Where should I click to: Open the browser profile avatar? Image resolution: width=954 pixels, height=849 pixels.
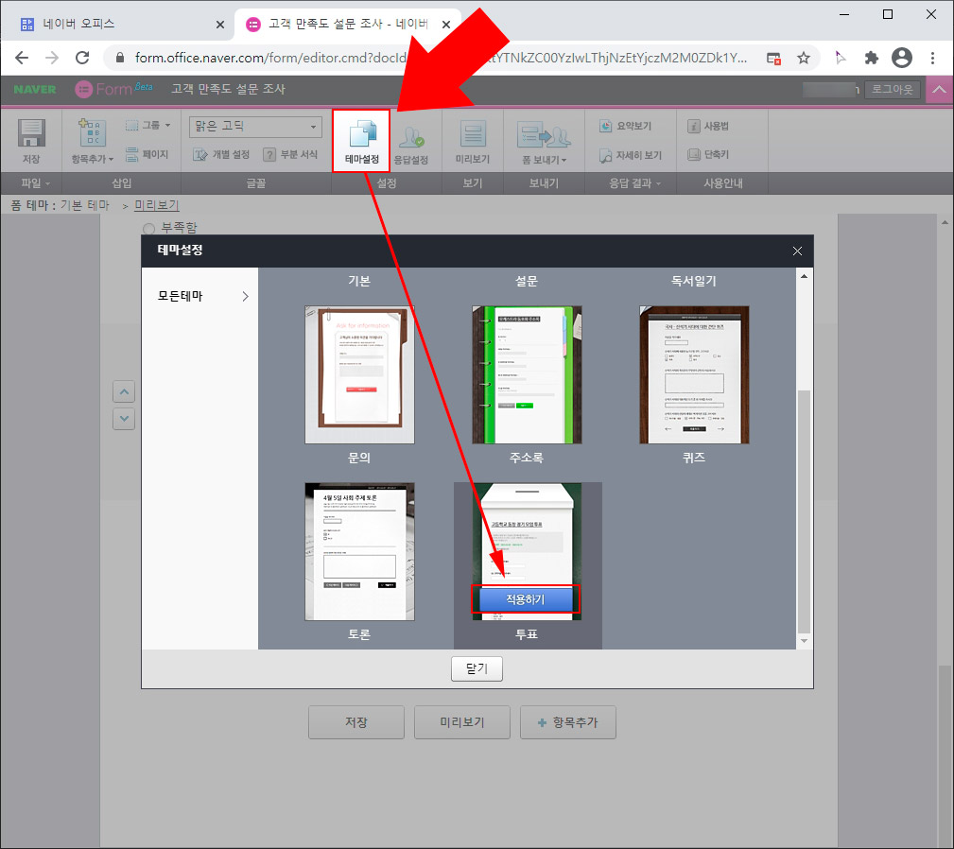point(902,58)
